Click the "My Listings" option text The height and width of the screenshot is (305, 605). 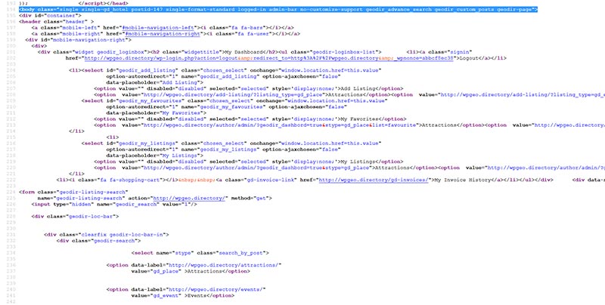point(356,162)
